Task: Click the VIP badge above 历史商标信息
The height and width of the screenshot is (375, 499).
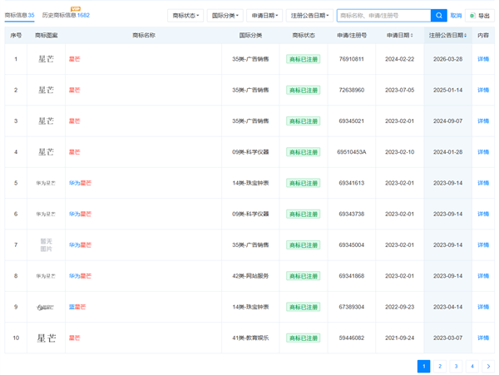Action: 76,8
